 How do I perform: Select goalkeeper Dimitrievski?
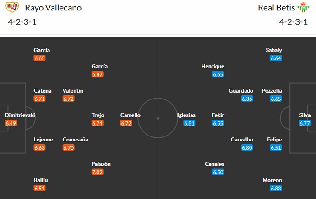20,115
